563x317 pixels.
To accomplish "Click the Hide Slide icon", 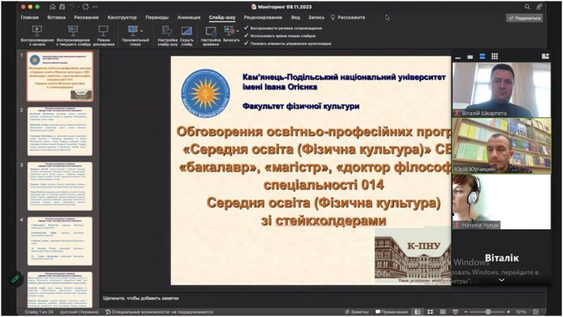I will click(187, 35).
